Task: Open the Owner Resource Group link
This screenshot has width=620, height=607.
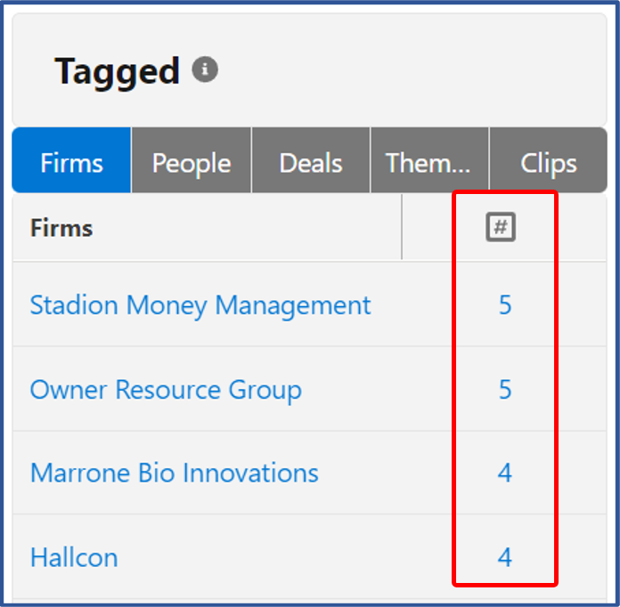Action: coord(166,390)
